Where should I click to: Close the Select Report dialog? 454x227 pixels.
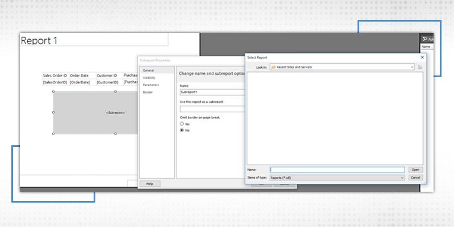click(x=422, y=57)
